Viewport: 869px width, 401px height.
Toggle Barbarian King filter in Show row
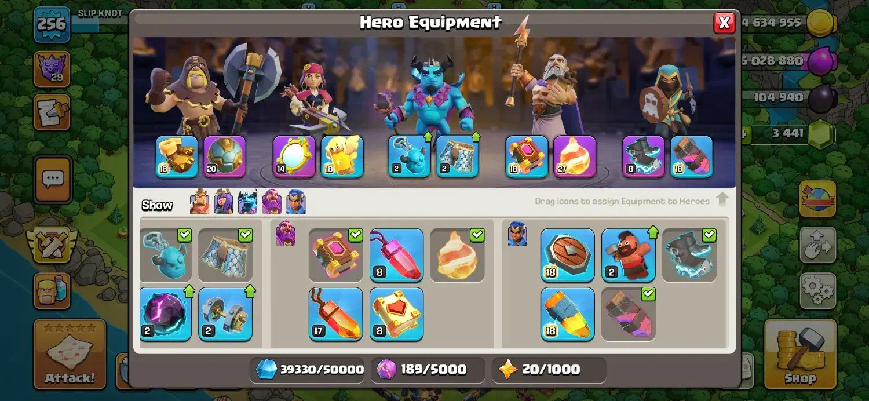[x=200, y=202]
